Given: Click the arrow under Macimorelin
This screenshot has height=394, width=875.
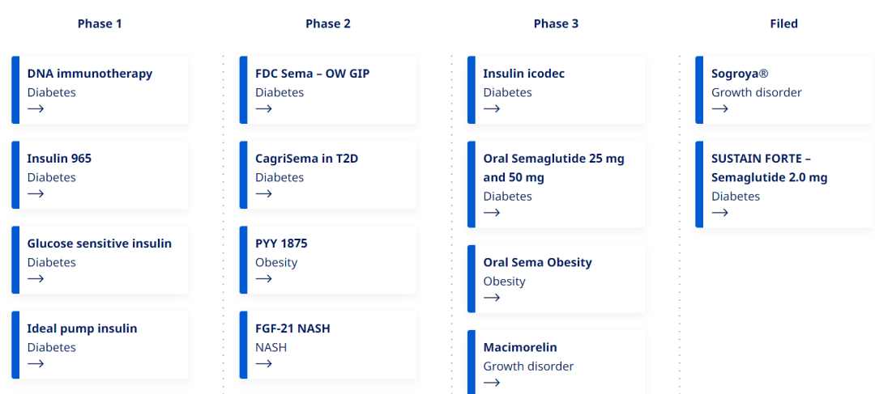Looking at the screenshot, I should (492, 383).
